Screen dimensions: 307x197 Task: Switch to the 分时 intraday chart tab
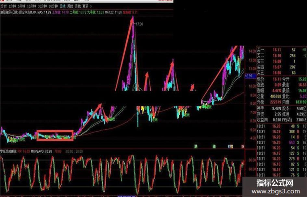pyautogui.click(x=4, y=6)
